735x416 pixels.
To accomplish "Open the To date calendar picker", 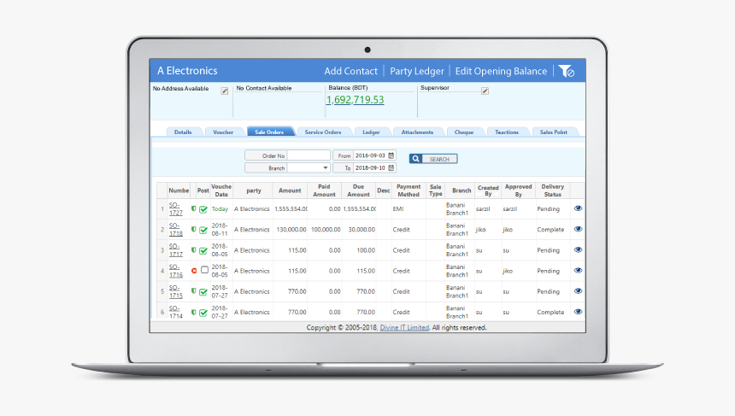I will (391, 167).
